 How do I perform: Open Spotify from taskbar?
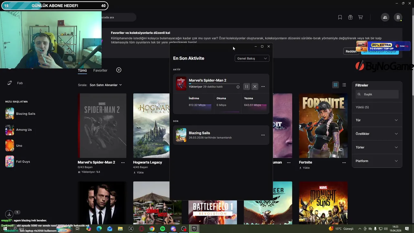(163, 229)
